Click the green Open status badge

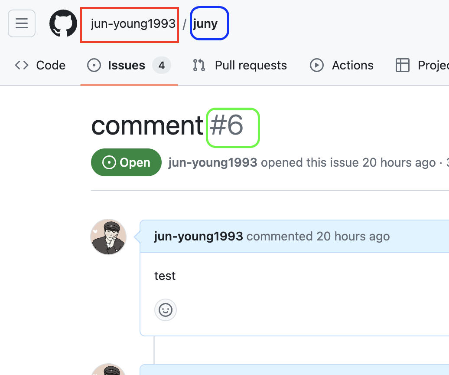tap(126, 162)
